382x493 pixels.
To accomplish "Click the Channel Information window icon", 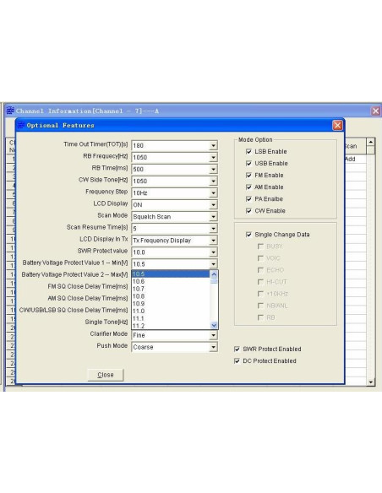I will [10, 111].
